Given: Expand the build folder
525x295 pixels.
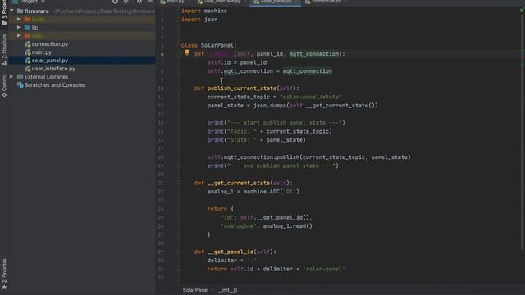Looking at the screenshot, I should coord(19,20).
